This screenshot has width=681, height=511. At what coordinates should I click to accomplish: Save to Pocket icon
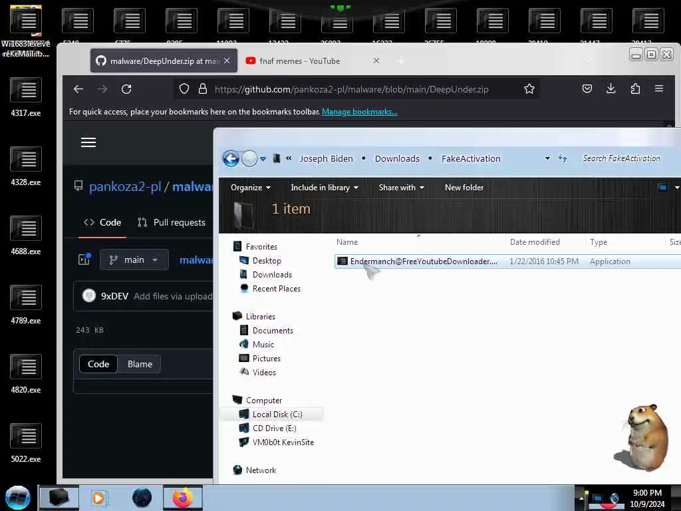click(587, 88)
